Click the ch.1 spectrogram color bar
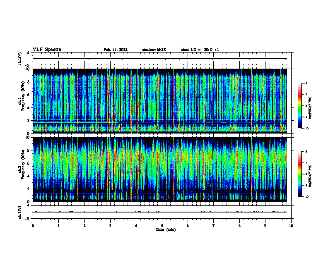 pos(299,106)
